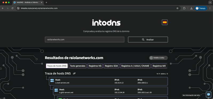Open the browser extensions puzzle icon
The width and height of the screenshot is (213, 99).
click(184, 8)
